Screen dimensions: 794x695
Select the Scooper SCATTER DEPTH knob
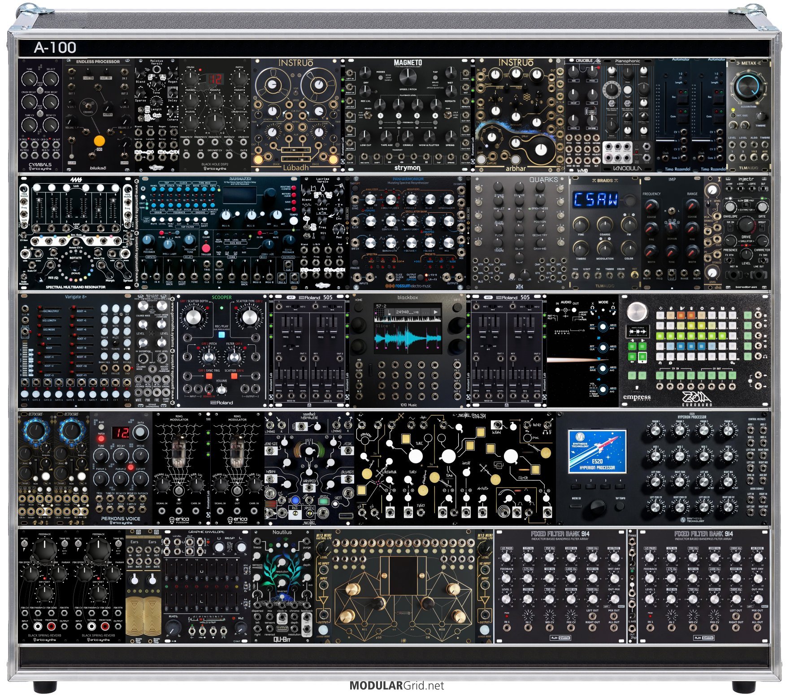coord(193,317)
